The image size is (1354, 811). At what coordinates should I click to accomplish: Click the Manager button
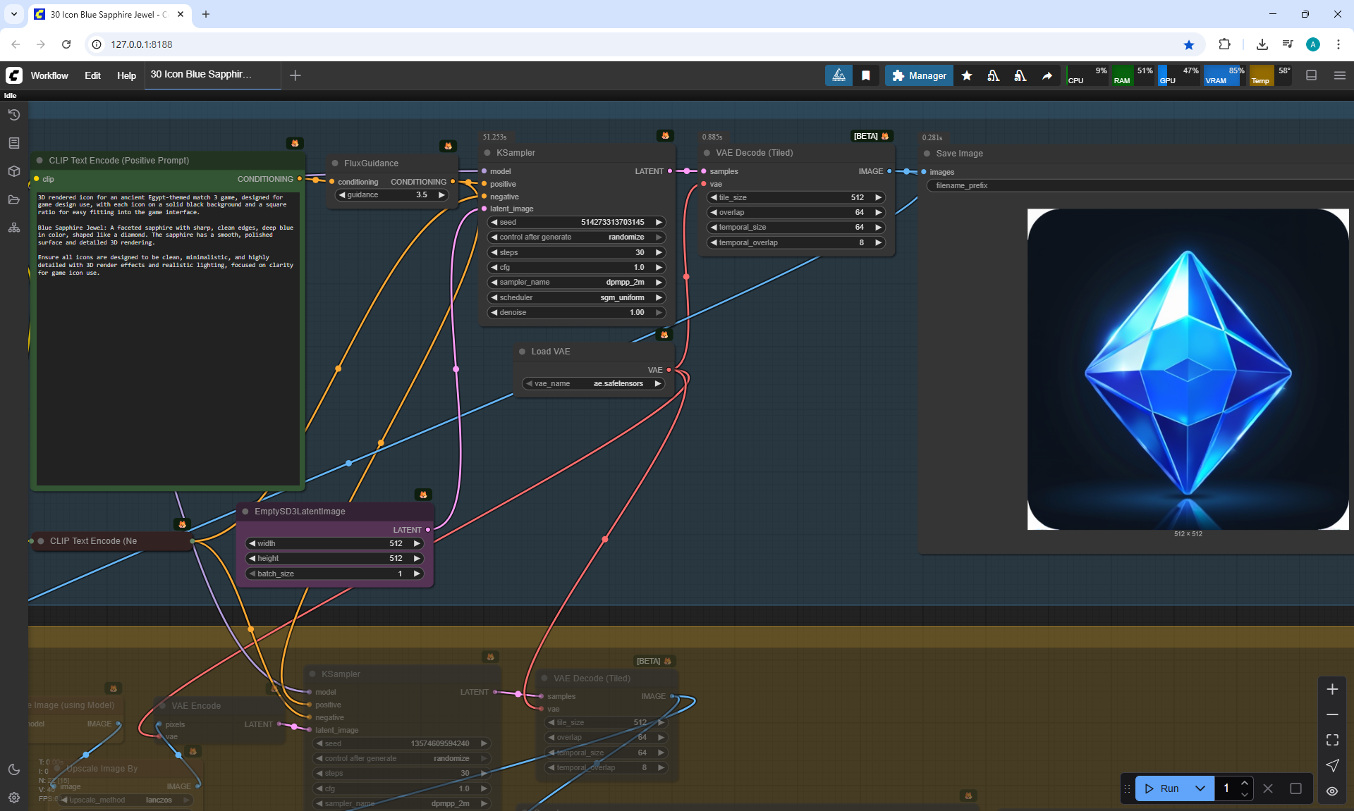point(919,75)
